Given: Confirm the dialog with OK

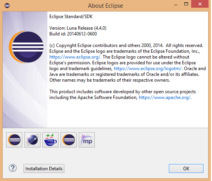Looking at the screenshot, I should click(186, 168).
